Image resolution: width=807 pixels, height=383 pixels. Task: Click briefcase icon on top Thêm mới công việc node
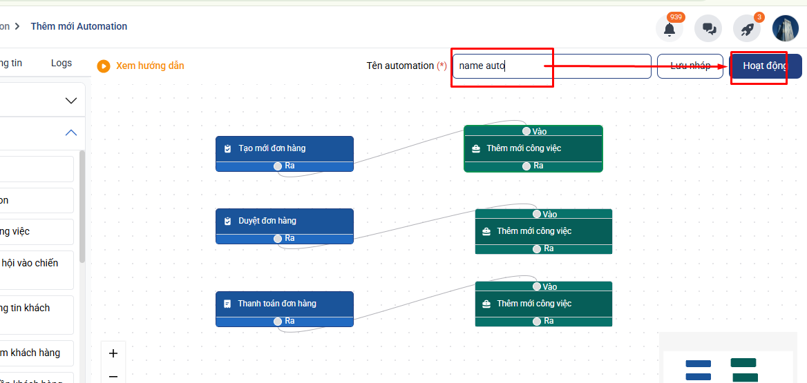476,148
